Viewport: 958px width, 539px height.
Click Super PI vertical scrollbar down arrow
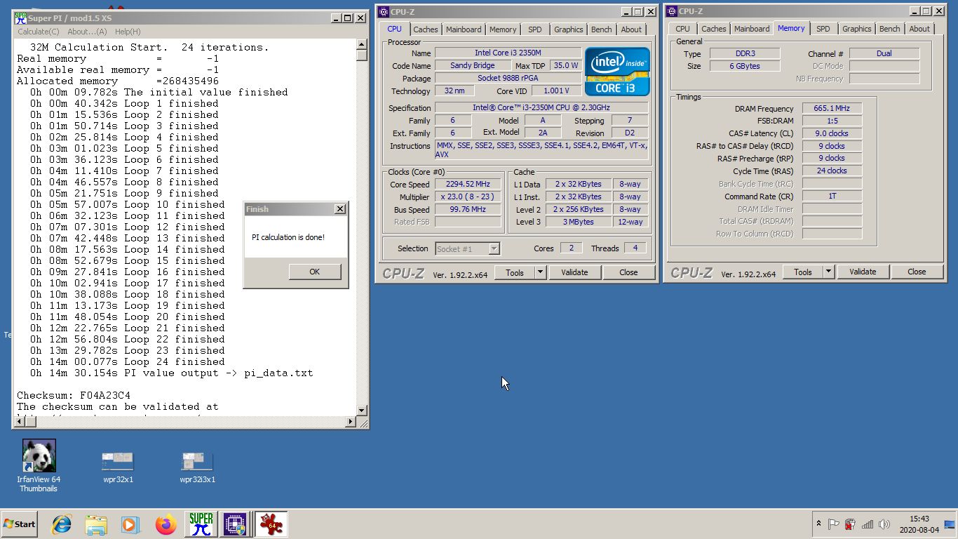(362, 410)
